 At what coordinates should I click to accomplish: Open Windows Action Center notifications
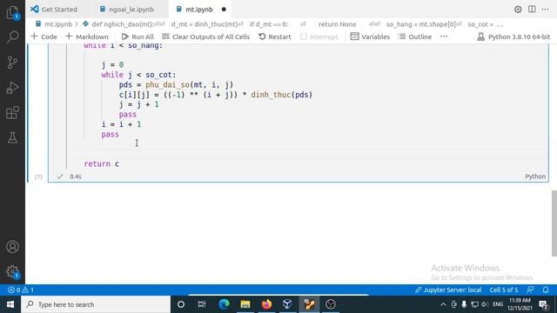coord(543,304)
